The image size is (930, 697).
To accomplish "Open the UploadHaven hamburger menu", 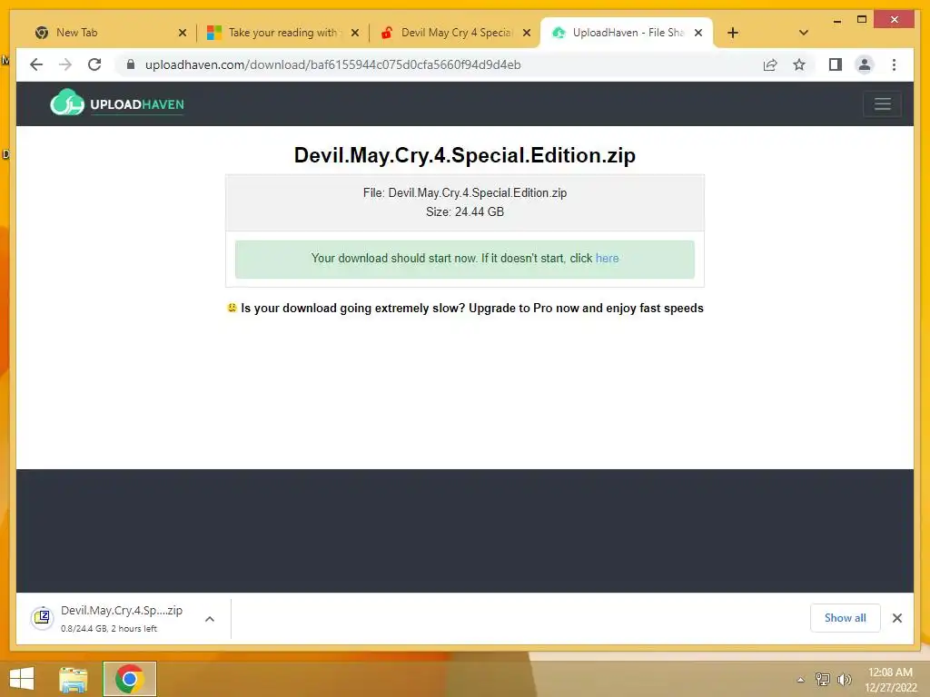I will [883, 103].
